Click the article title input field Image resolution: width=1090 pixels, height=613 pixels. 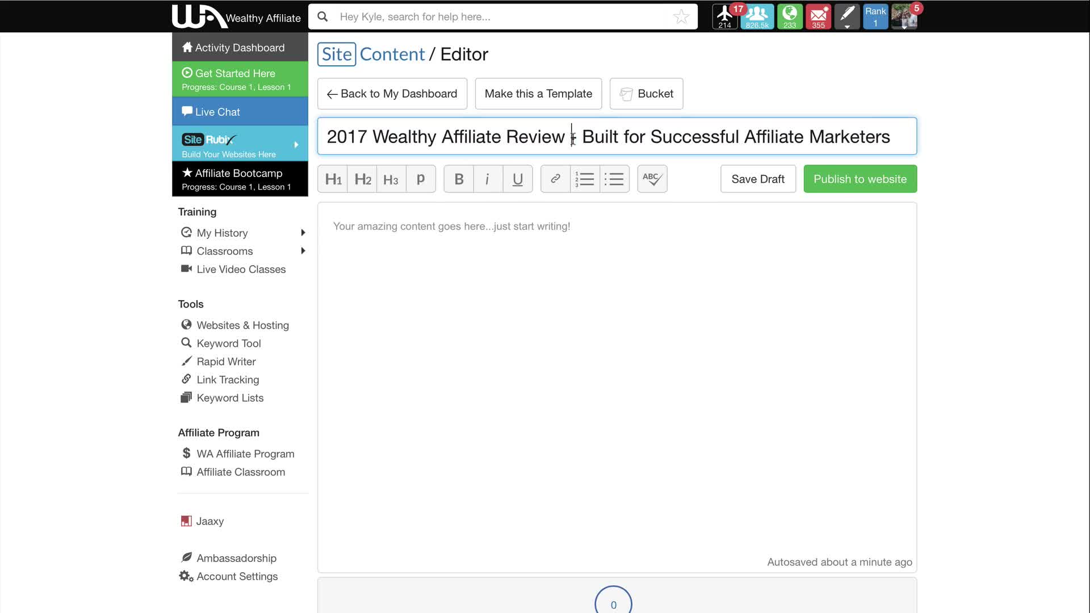pos(617,136)
